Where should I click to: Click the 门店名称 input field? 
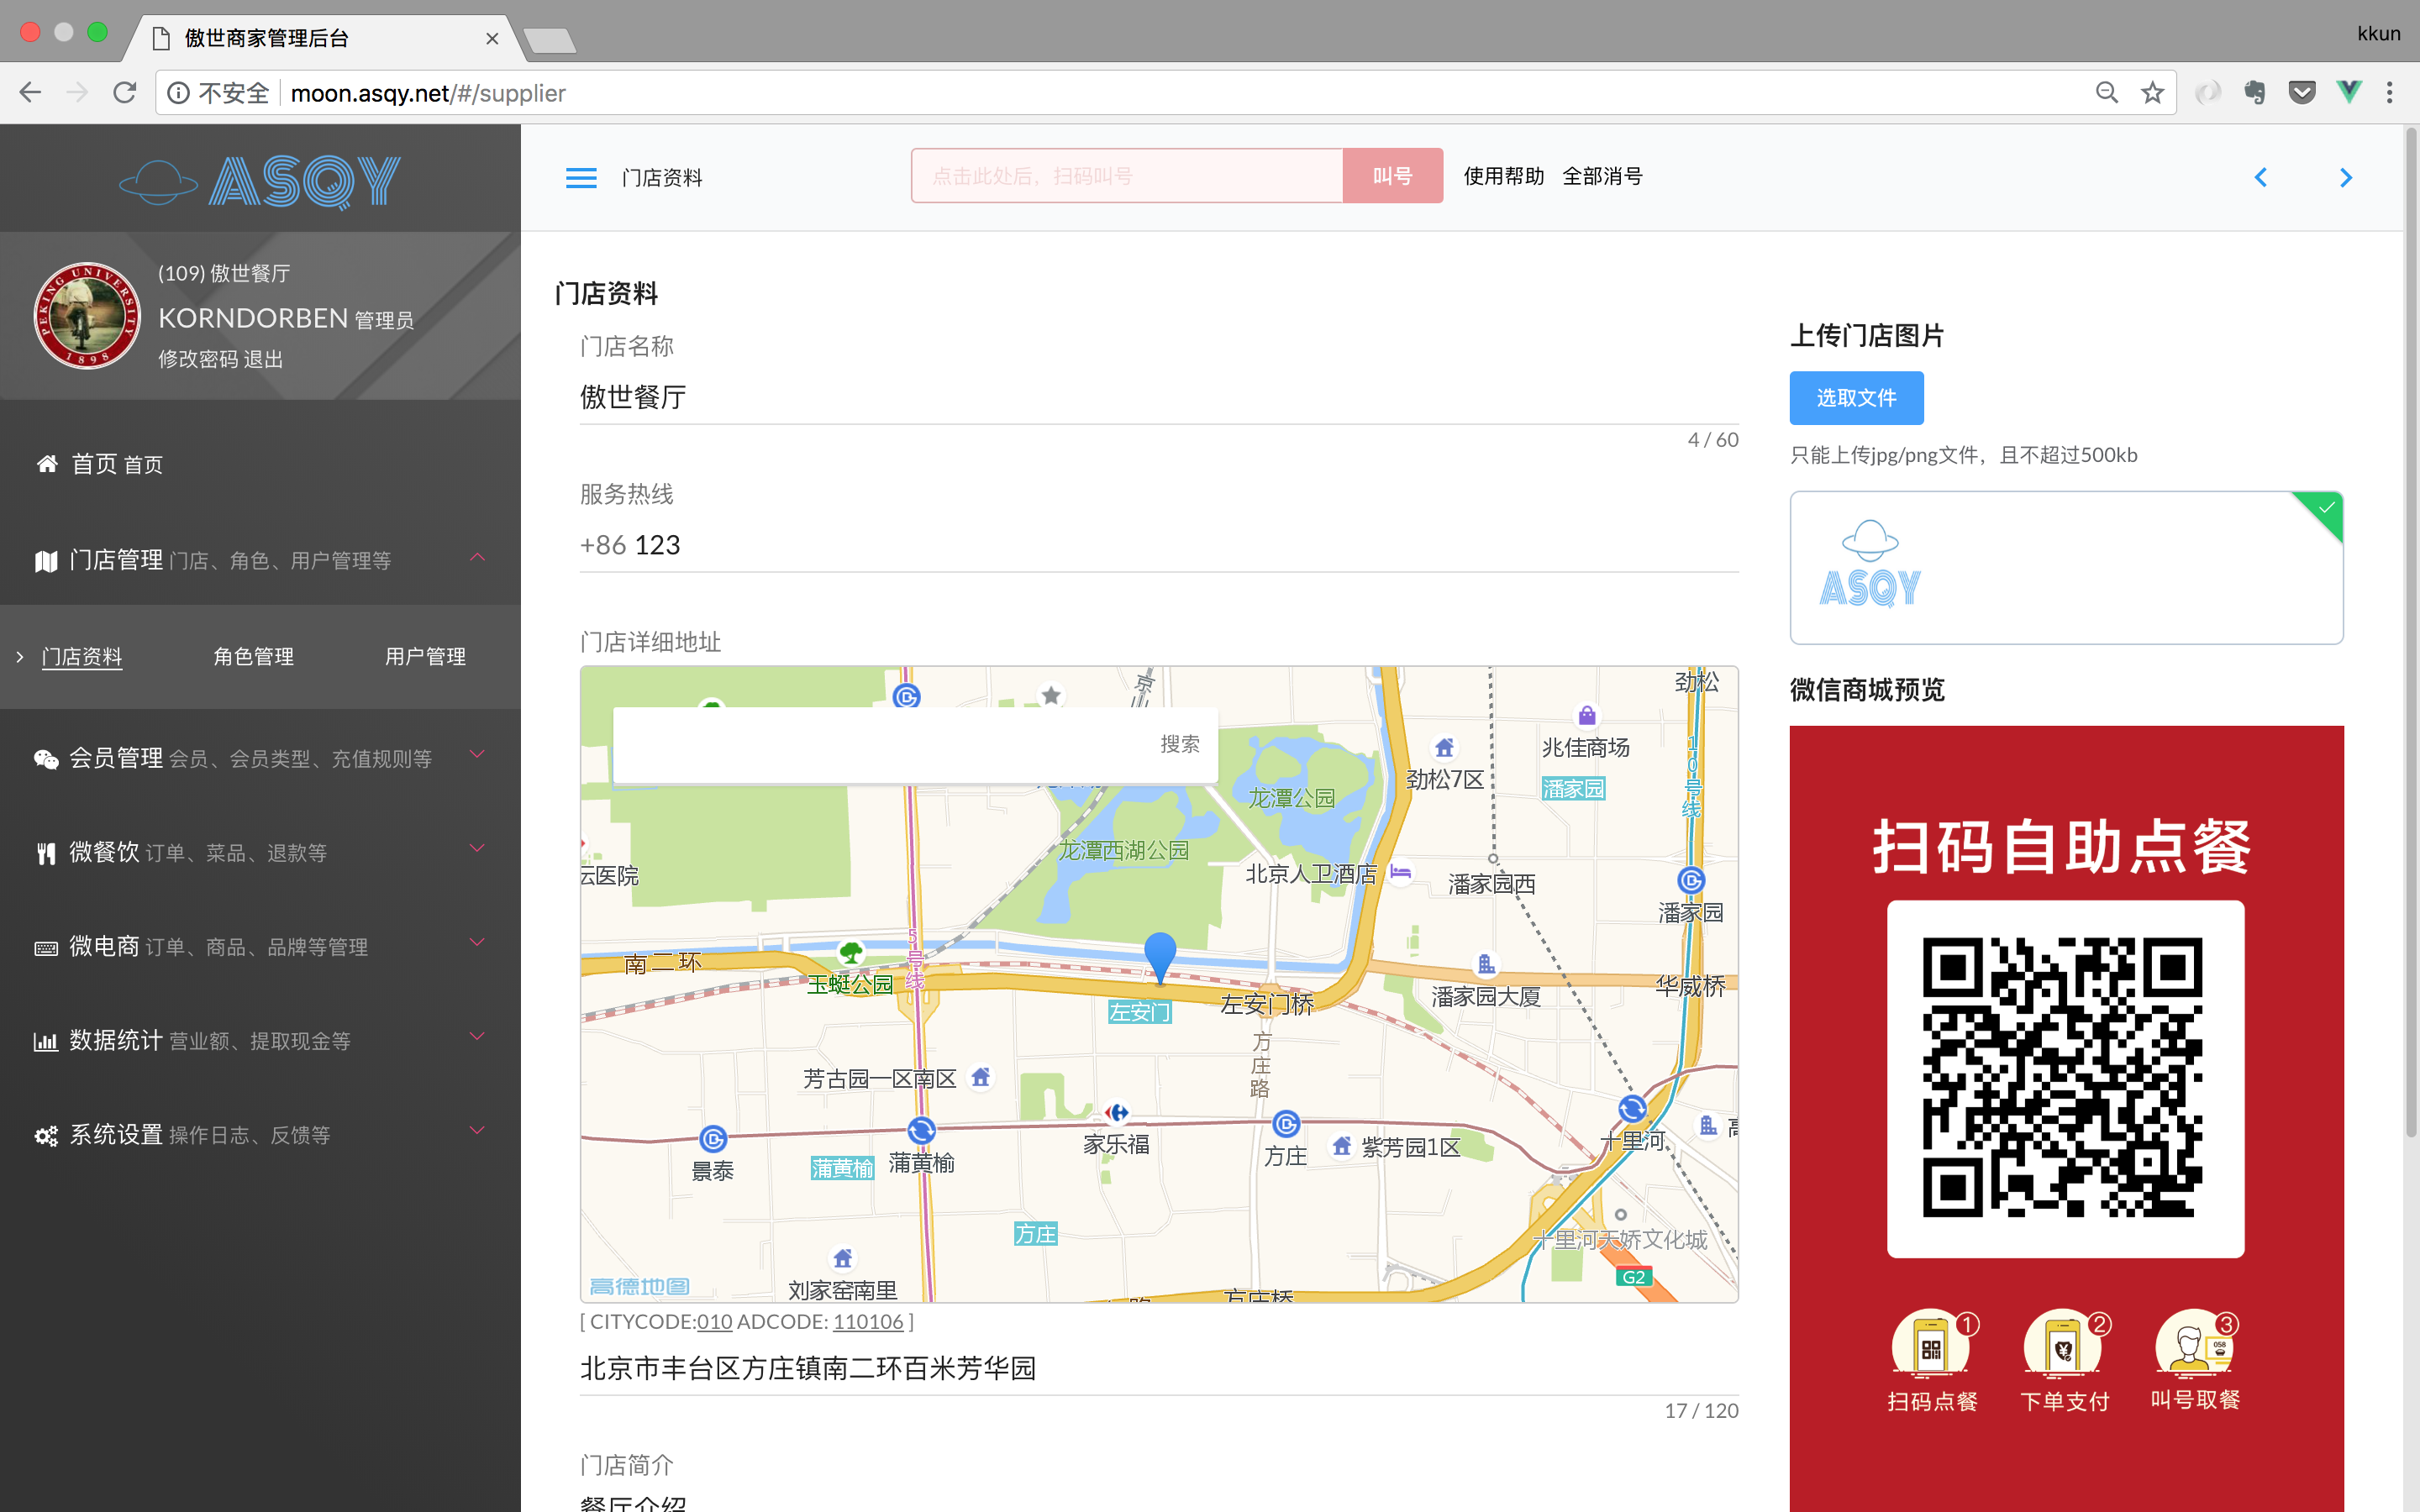1159,397
